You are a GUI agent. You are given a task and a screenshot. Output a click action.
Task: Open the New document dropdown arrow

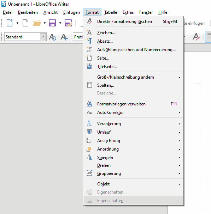(x=17, y=23)
